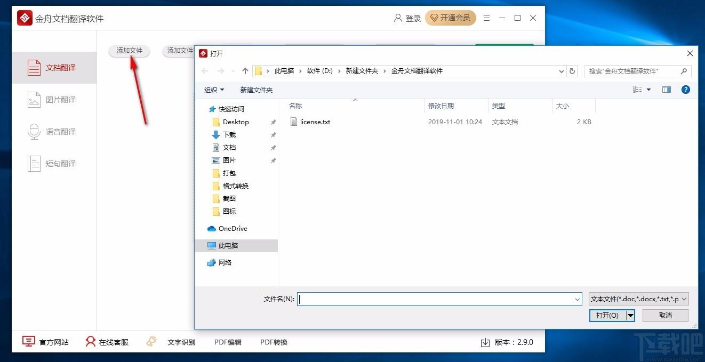Open the hamburger menu in 金舟 title bar
The width and height of the screenshot is (705, 362).
486,18
